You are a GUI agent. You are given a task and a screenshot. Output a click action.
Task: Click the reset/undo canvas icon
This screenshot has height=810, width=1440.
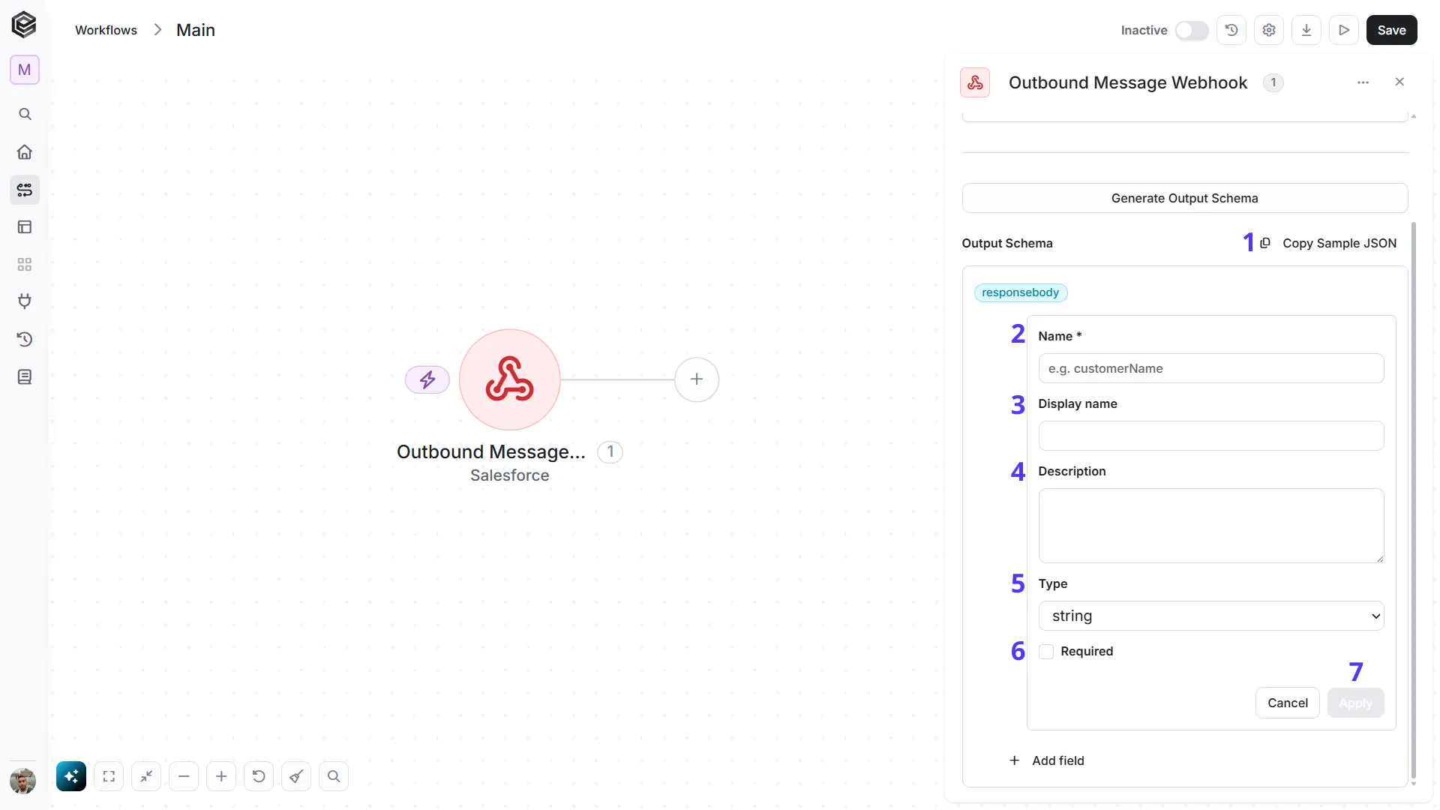(x=259, y=776)
